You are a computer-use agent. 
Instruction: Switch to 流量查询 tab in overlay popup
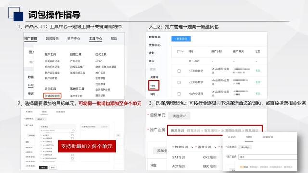click(x=268, y=137)
